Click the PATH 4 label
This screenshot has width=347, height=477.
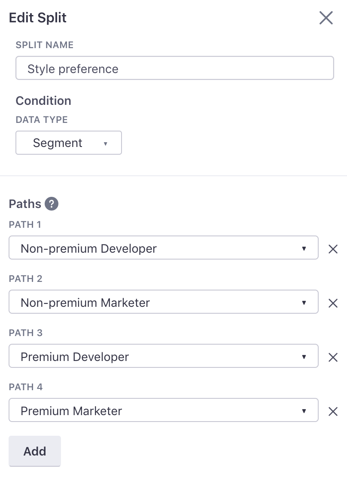[25, 387]
